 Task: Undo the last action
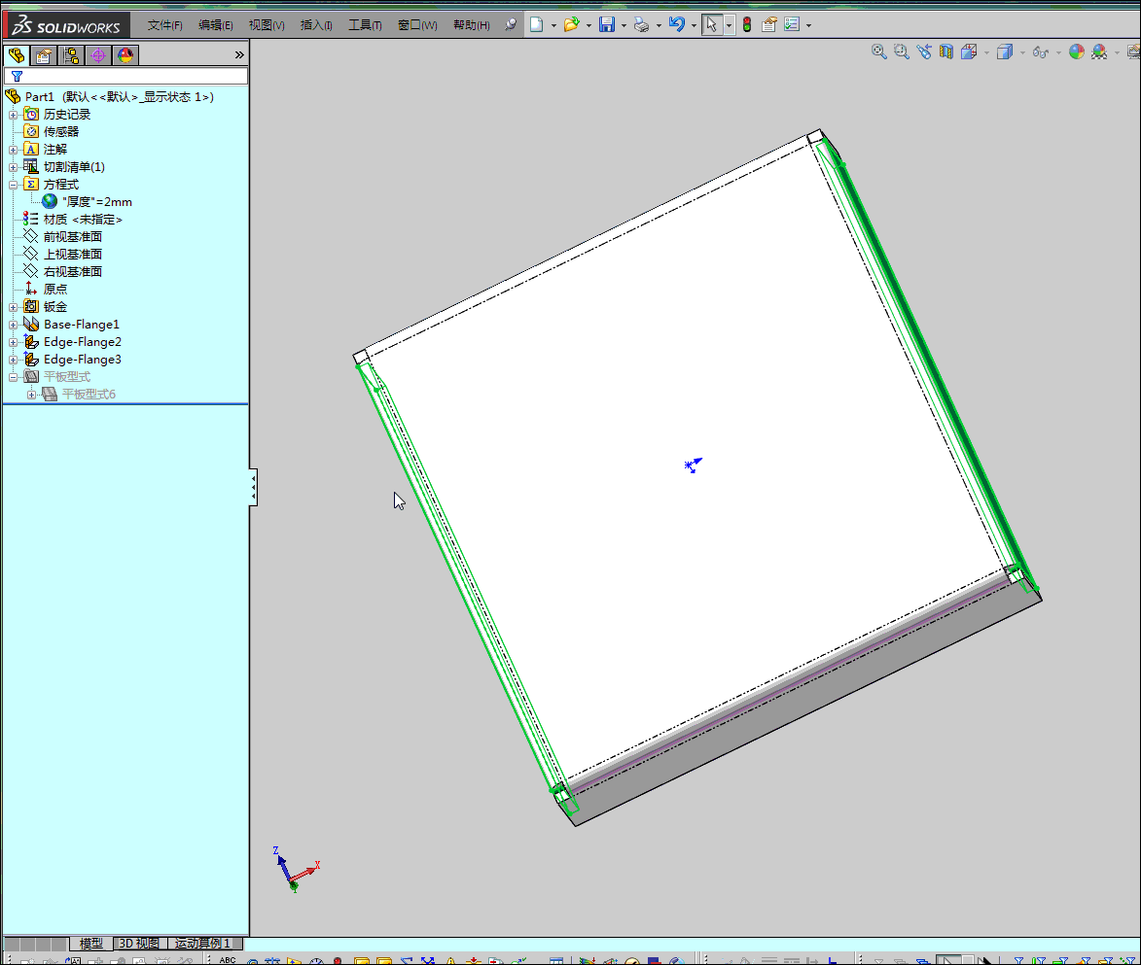pyautogui.click(x=677, y=24)
